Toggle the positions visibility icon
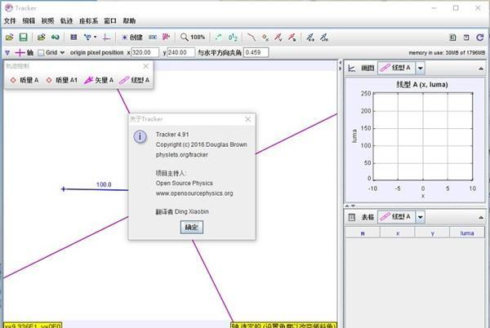 point(265,38)
